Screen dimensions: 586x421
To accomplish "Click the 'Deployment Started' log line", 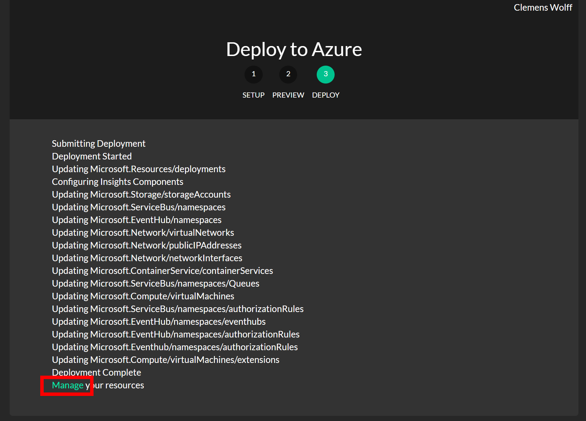I will pos(92,156).
